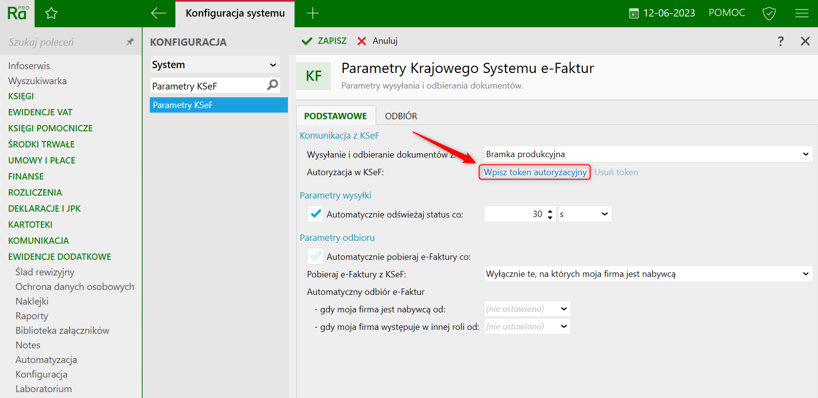
Task: Save settings with ZAPISZ
Action: pyautogui.click(x=324, y=41)
